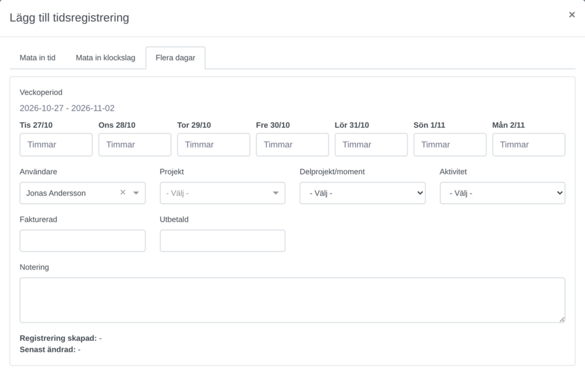The width and height of the screenshot is (585, 370).
Task: Click the Sön 1/11 day label
Action: [429, 125]
